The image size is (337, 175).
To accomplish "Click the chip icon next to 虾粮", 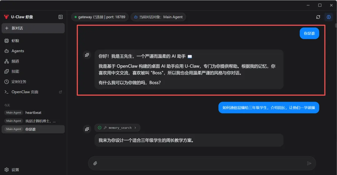I will 7,41.
